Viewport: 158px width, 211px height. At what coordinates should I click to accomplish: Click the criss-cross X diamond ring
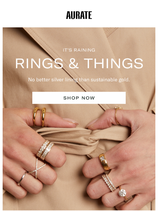coord(37,168)
